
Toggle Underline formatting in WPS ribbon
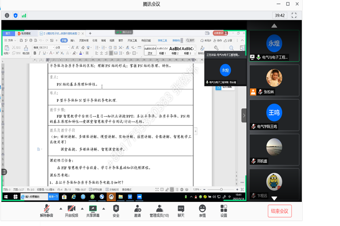44,53
